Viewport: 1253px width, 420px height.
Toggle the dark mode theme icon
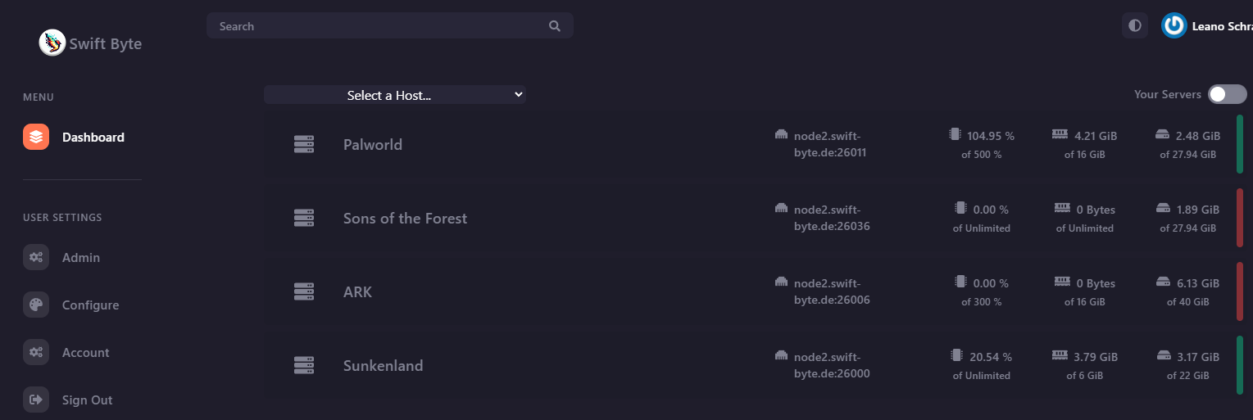click(x=1135, y=26)
